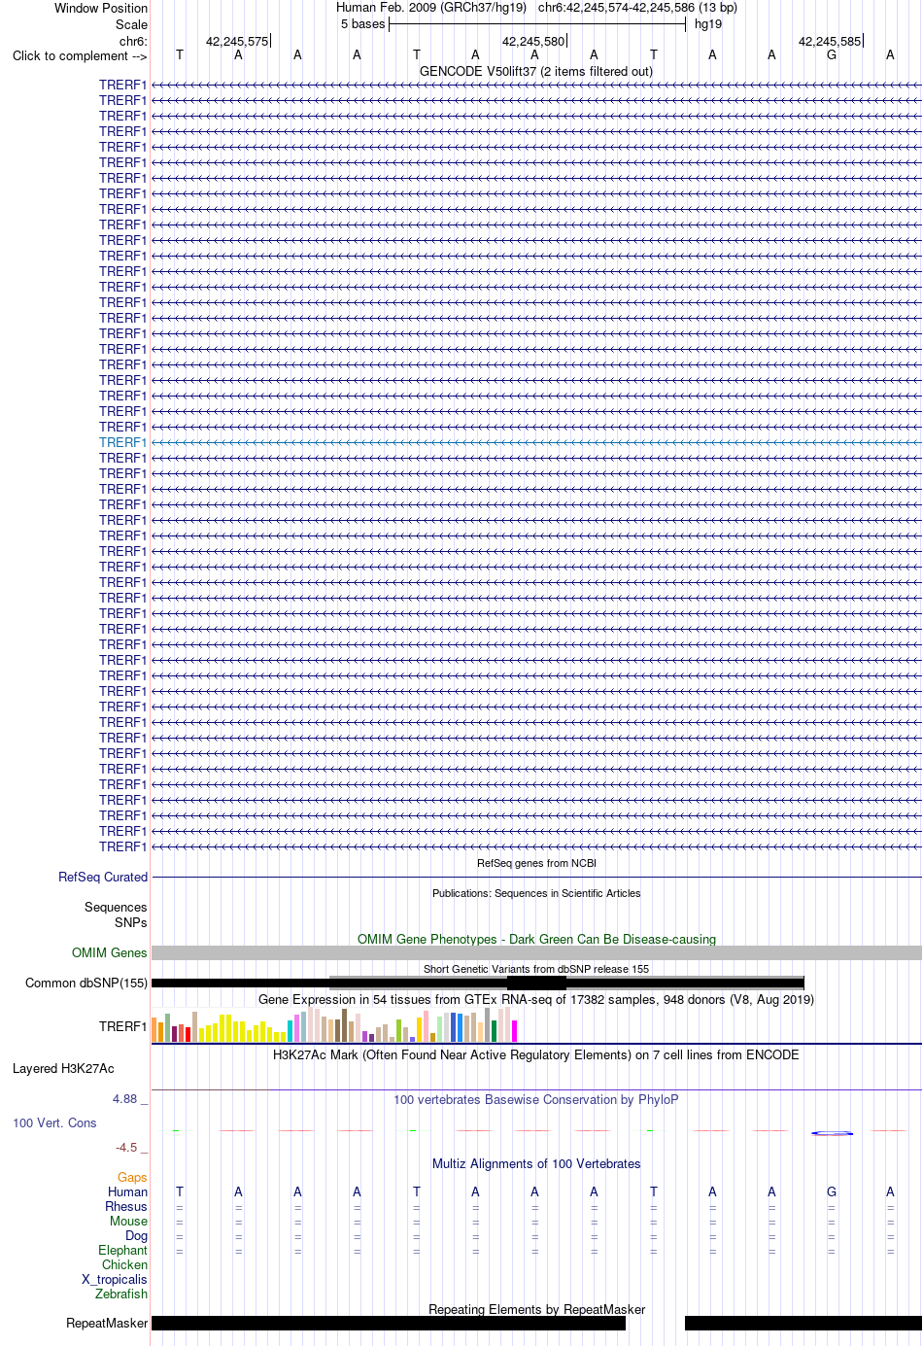Click the chr6: ruler label
923x1346 pixels.
pos(133,41)
